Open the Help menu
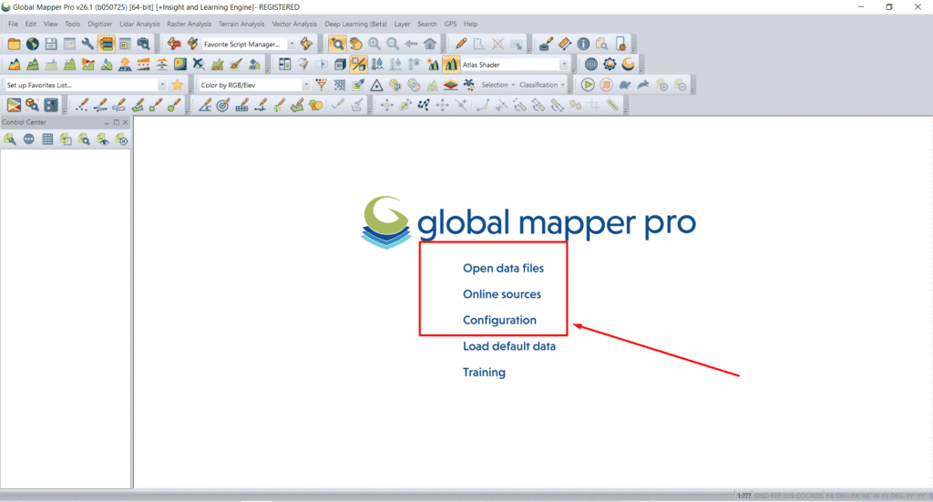Screen dimensions: 933x502 pos(471,24)
